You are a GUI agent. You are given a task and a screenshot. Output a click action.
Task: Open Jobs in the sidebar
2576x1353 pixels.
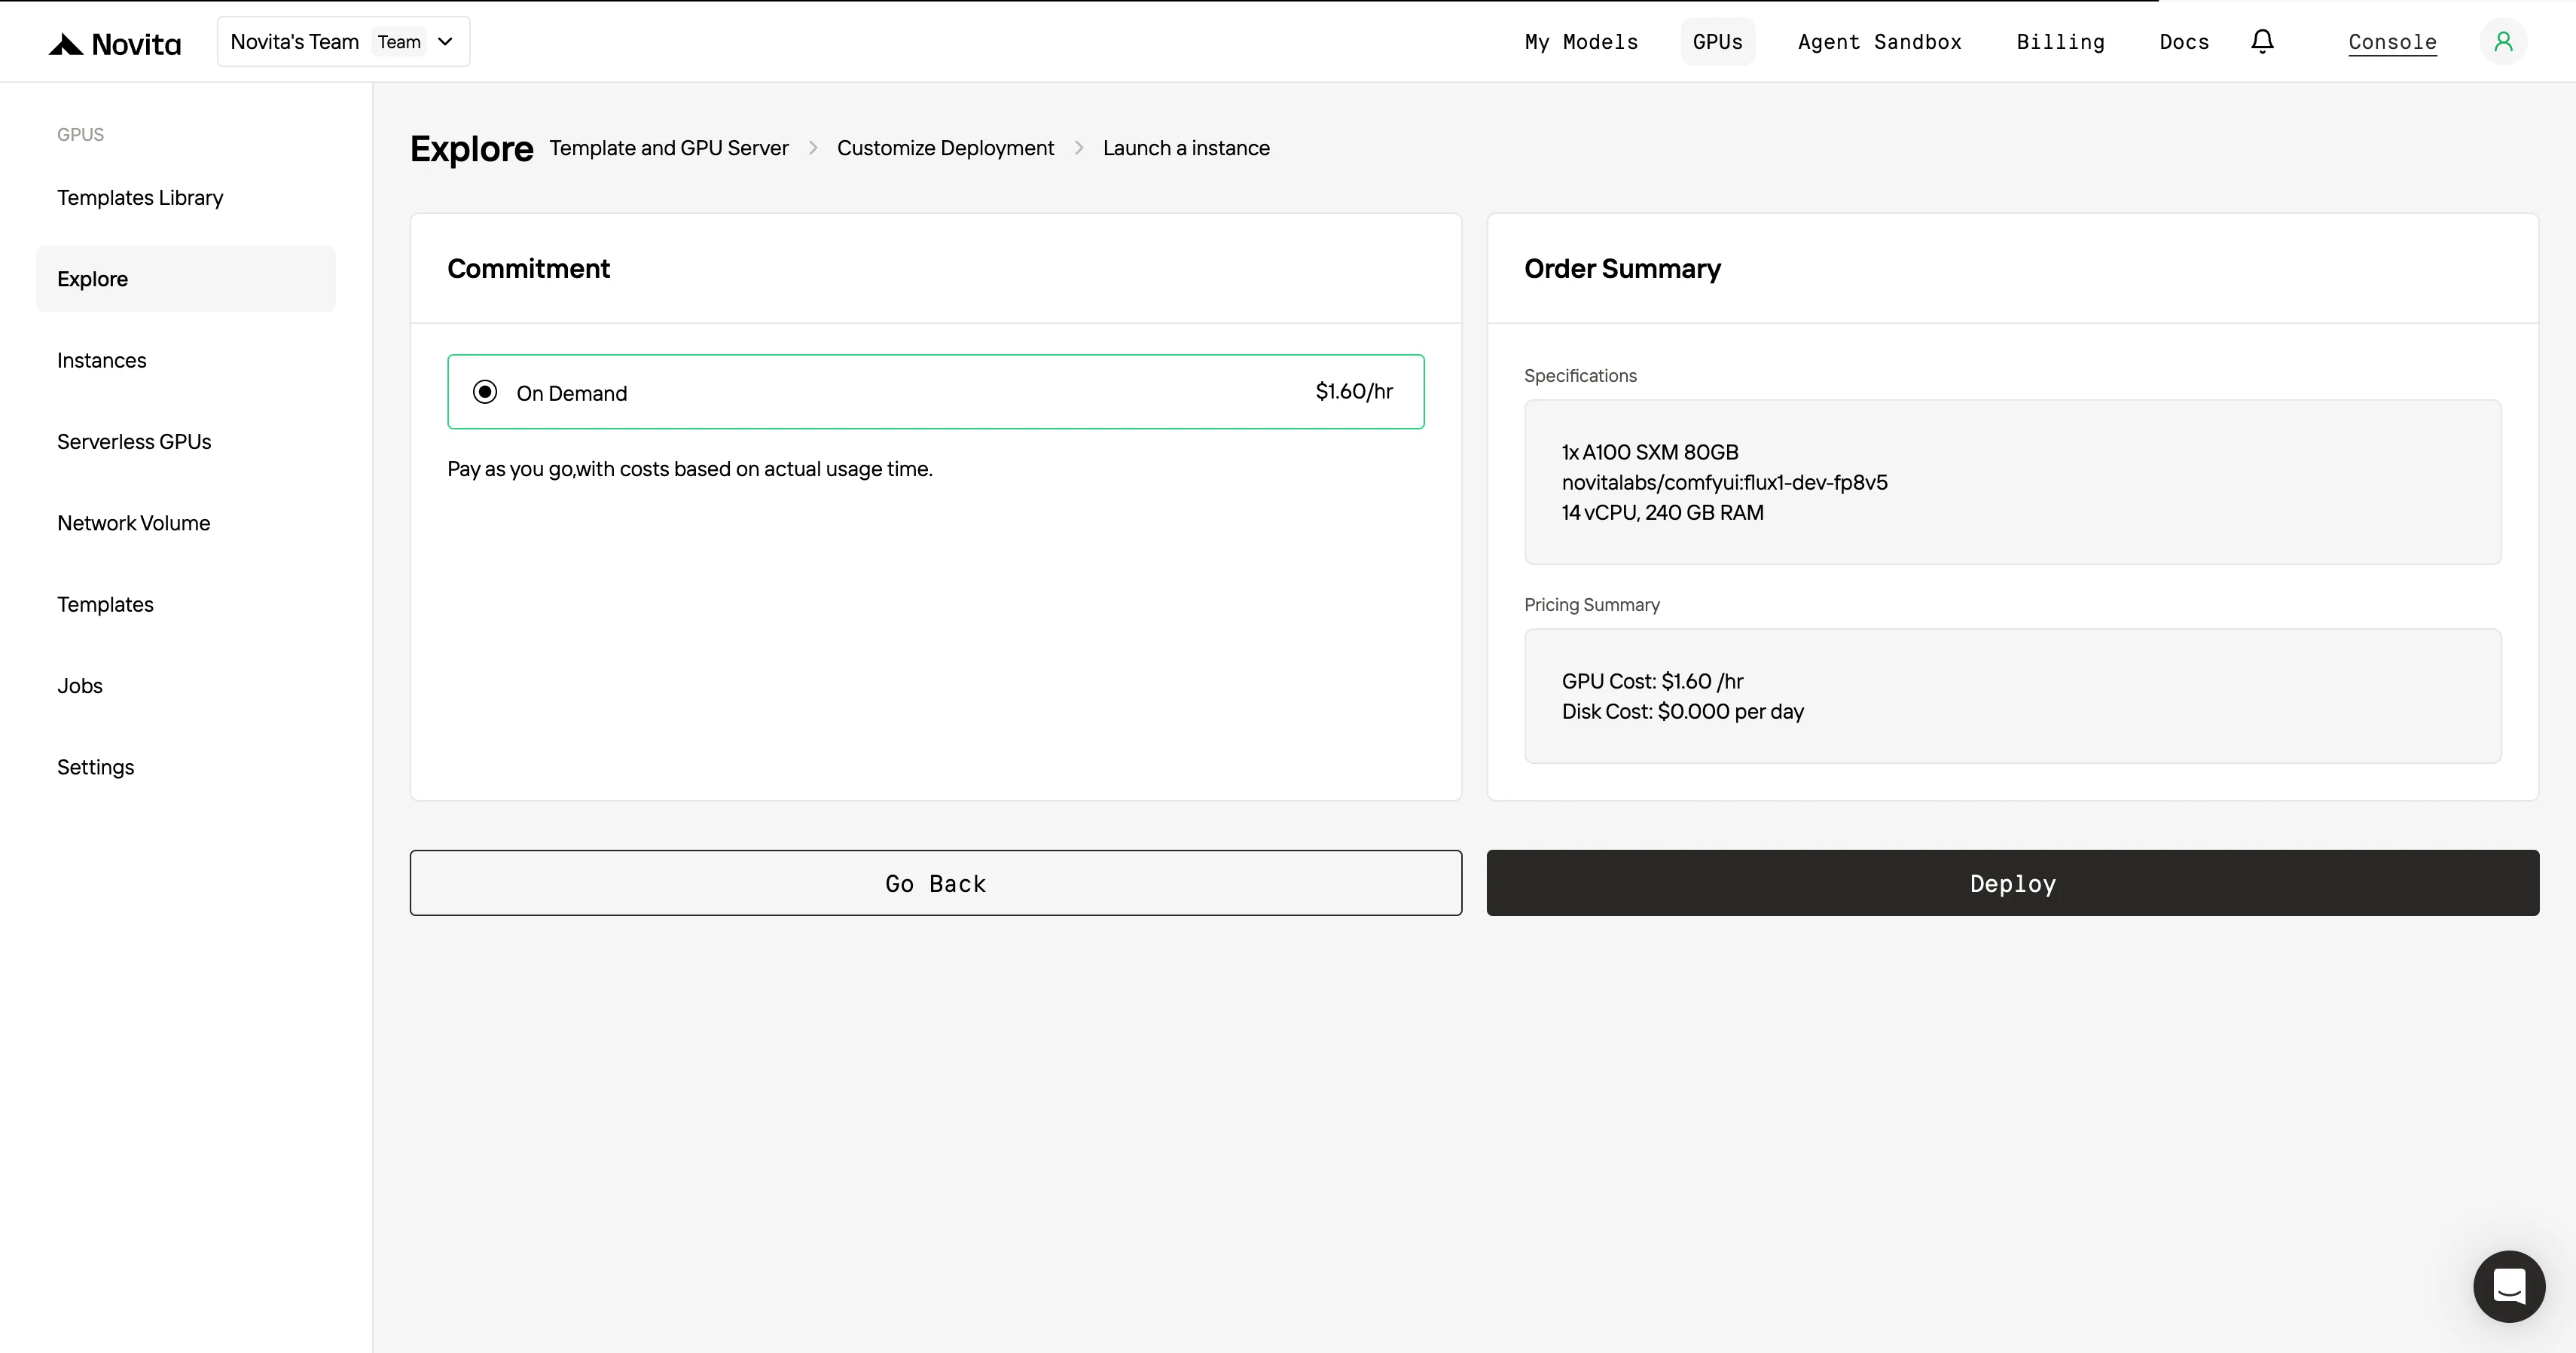click(x=186, y=686)
